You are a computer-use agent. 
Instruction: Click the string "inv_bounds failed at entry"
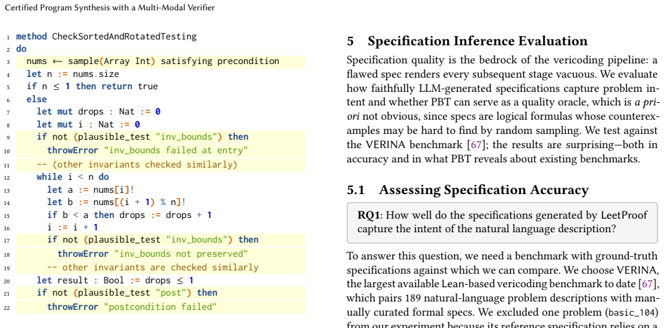click(x=176, y=150)
